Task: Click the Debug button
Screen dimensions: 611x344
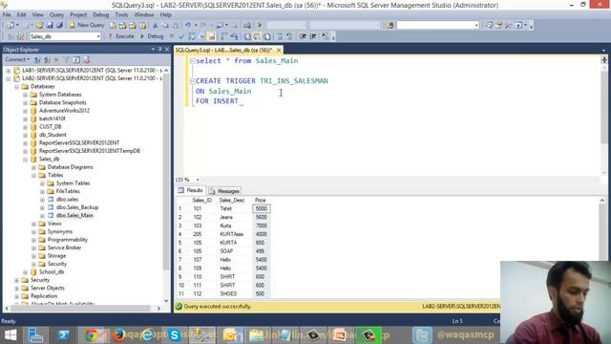Action: click(152, 36)
